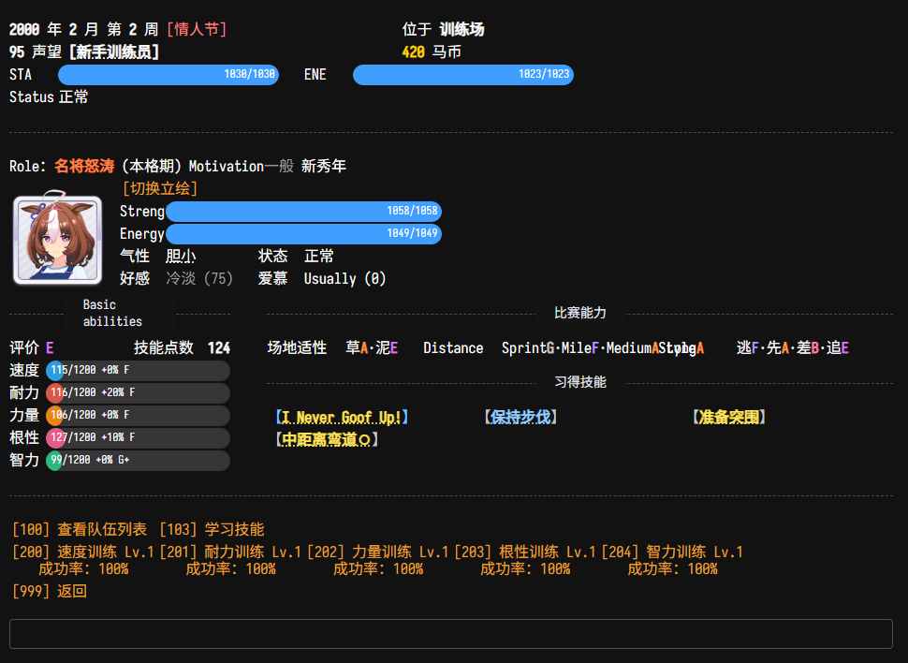
Task: Click the 准备突围 skill
Action: click(x=728, y=418)
